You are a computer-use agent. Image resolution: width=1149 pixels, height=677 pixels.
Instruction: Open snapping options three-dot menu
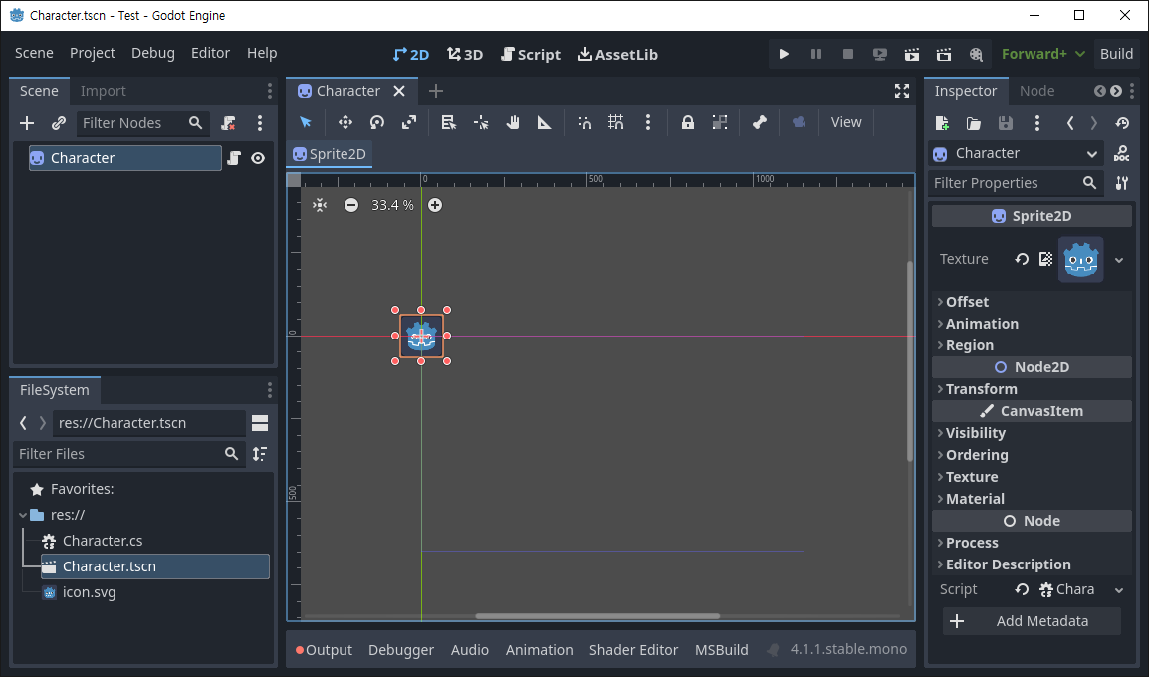tap(648, 122)
